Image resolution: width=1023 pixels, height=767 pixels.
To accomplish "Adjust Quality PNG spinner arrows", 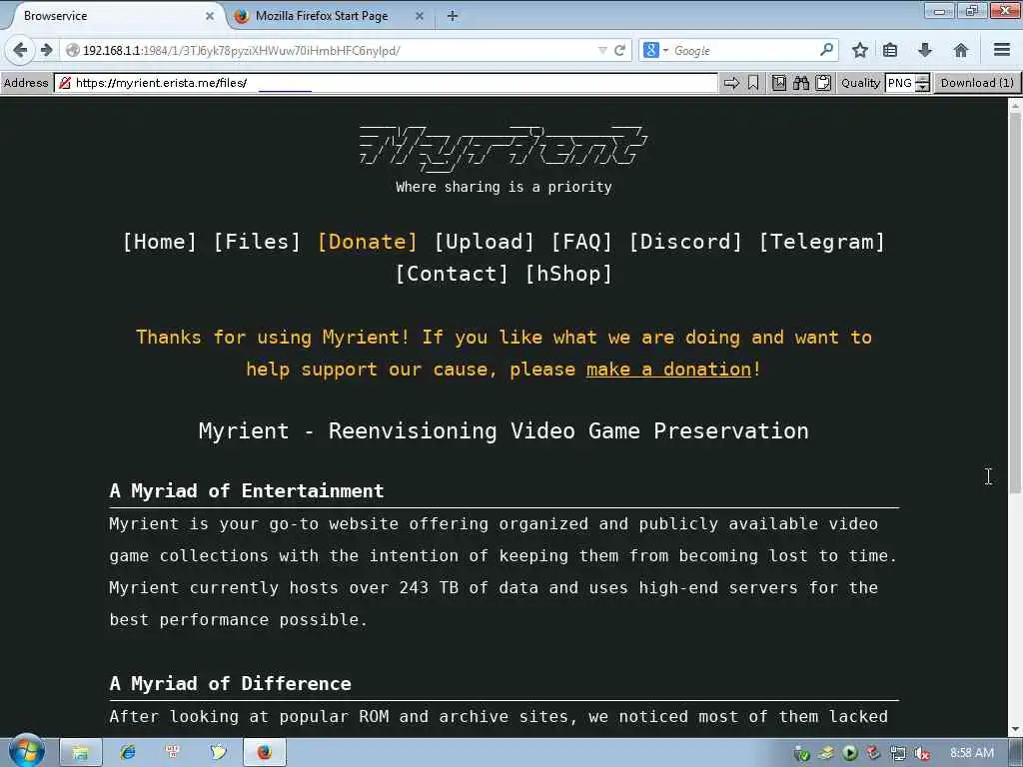I will click(922, 83).
